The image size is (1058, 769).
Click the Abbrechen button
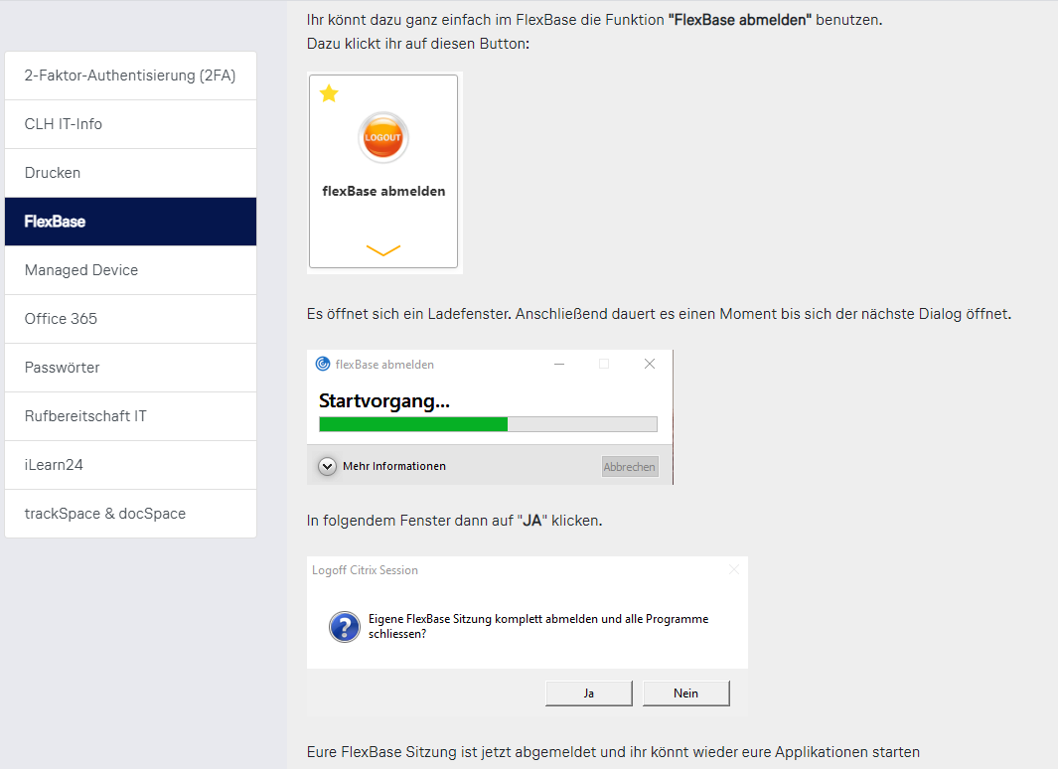629,466
